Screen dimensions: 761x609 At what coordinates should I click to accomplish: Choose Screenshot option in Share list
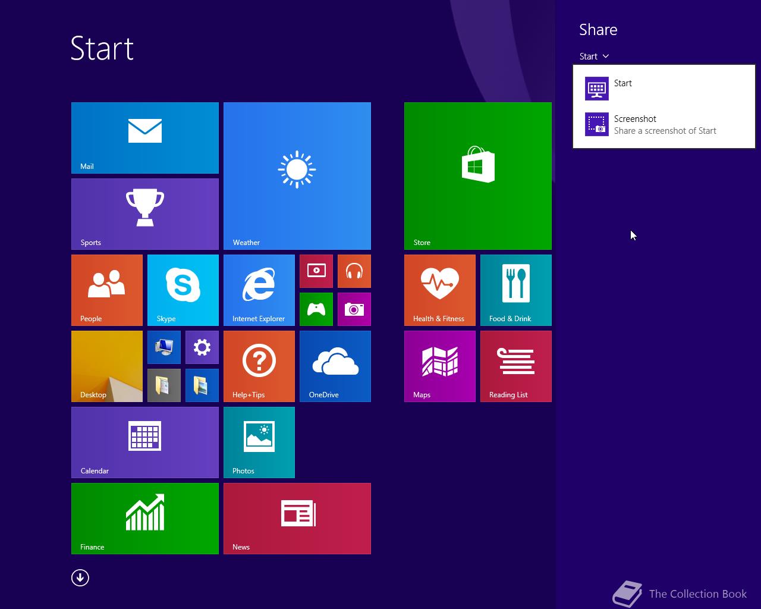664,124
